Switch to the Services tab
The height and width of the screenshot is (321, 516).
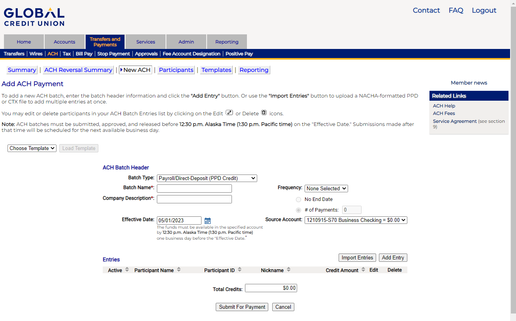145,42
